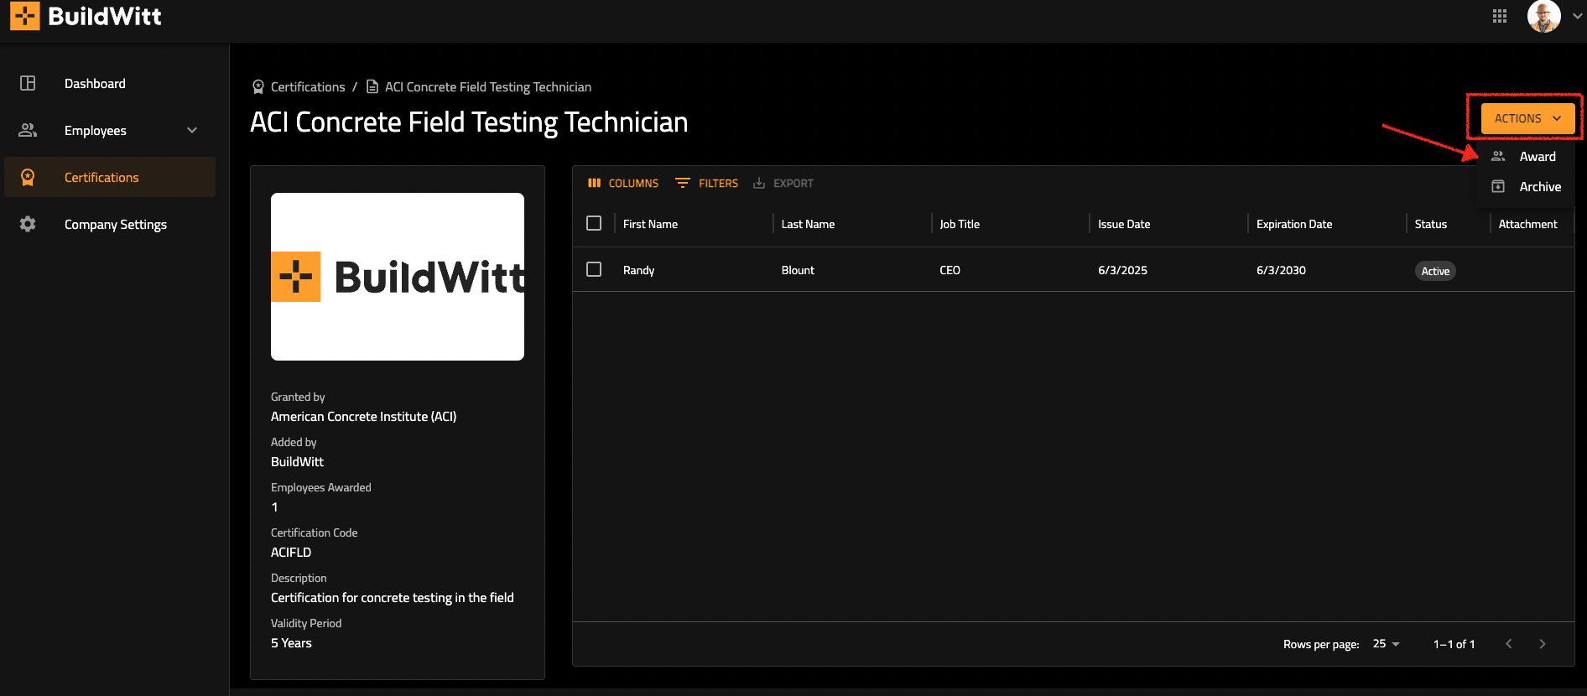The image size is (1587, 696).
Task: Click the CEO job title cell
Action: (x=950, y=270)
